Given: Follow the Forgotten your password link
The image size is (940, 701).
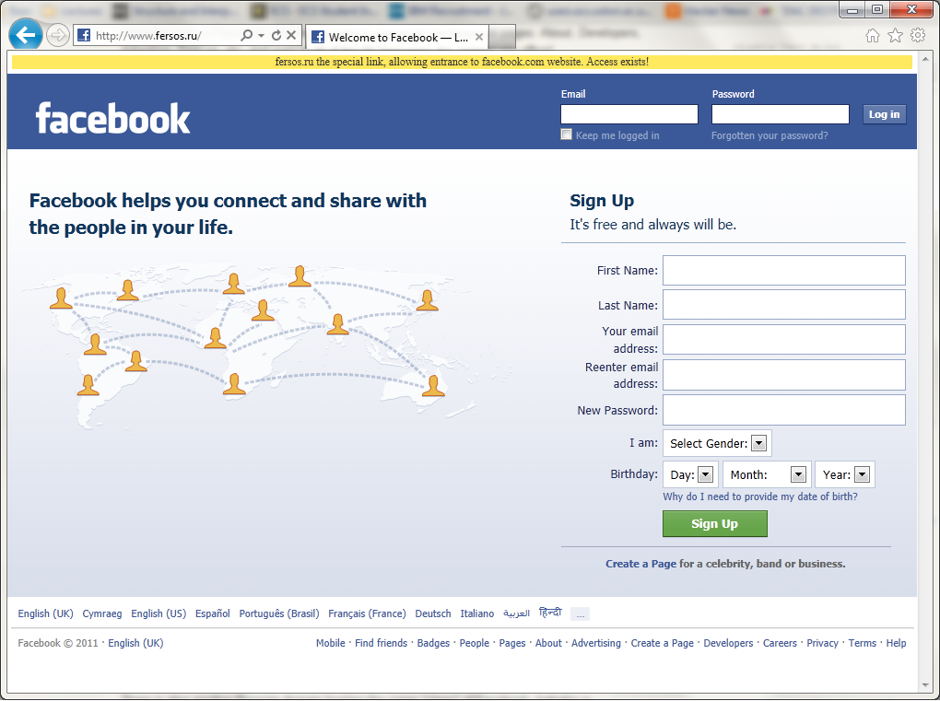Looking at the screenshot, I should (x=770, y=135).
